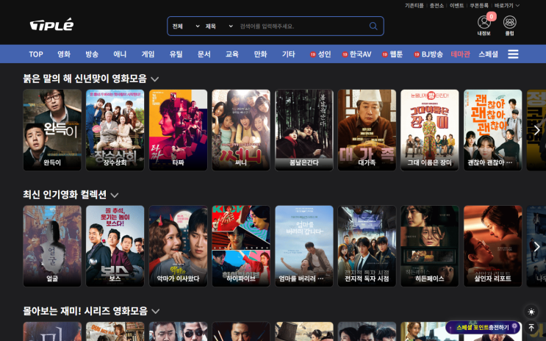Focus the search text field
Viewport: 546px width, 341px height.
pos(302,26)
